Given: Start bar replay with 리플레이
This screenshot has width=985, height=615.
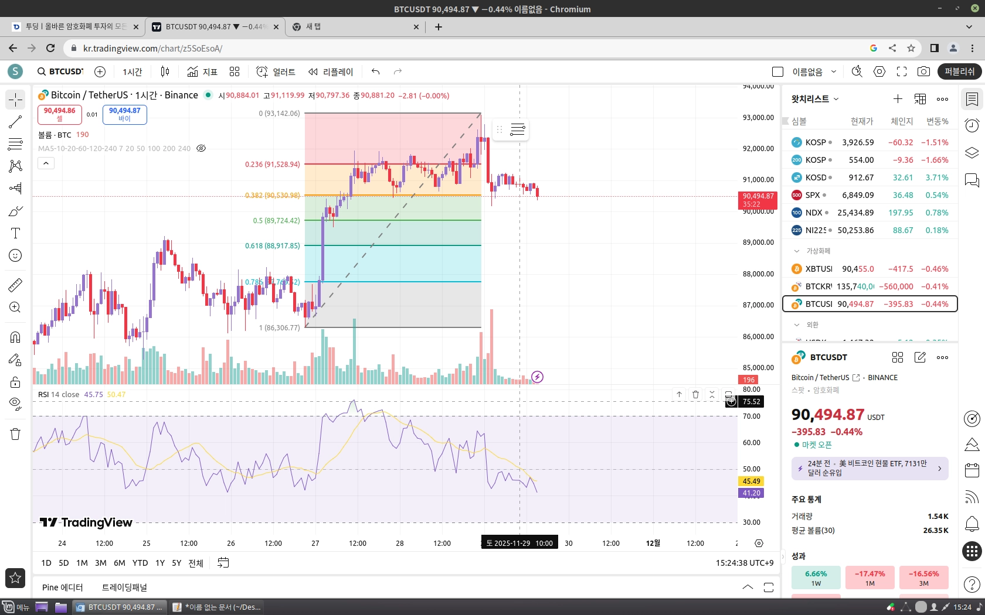Looking at the screenshot, I should coord(331,71).
